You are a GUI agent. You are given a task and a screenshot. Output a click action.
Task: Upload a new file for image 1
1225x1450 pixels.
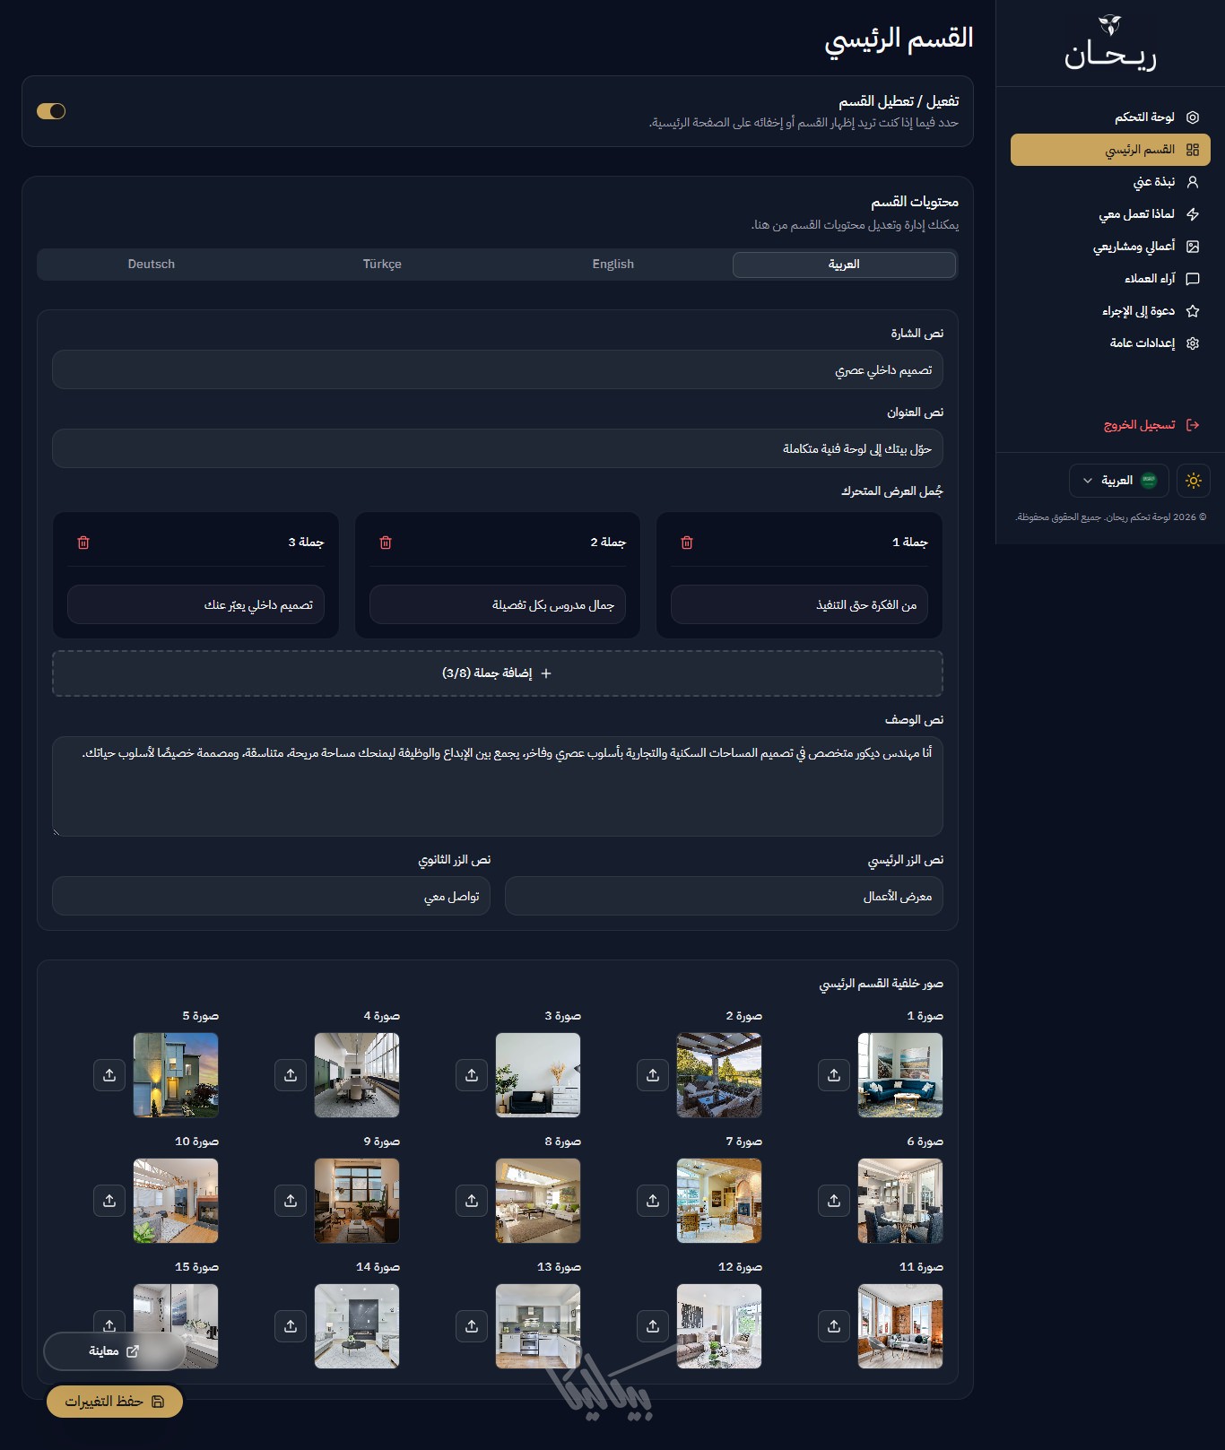833,1075
